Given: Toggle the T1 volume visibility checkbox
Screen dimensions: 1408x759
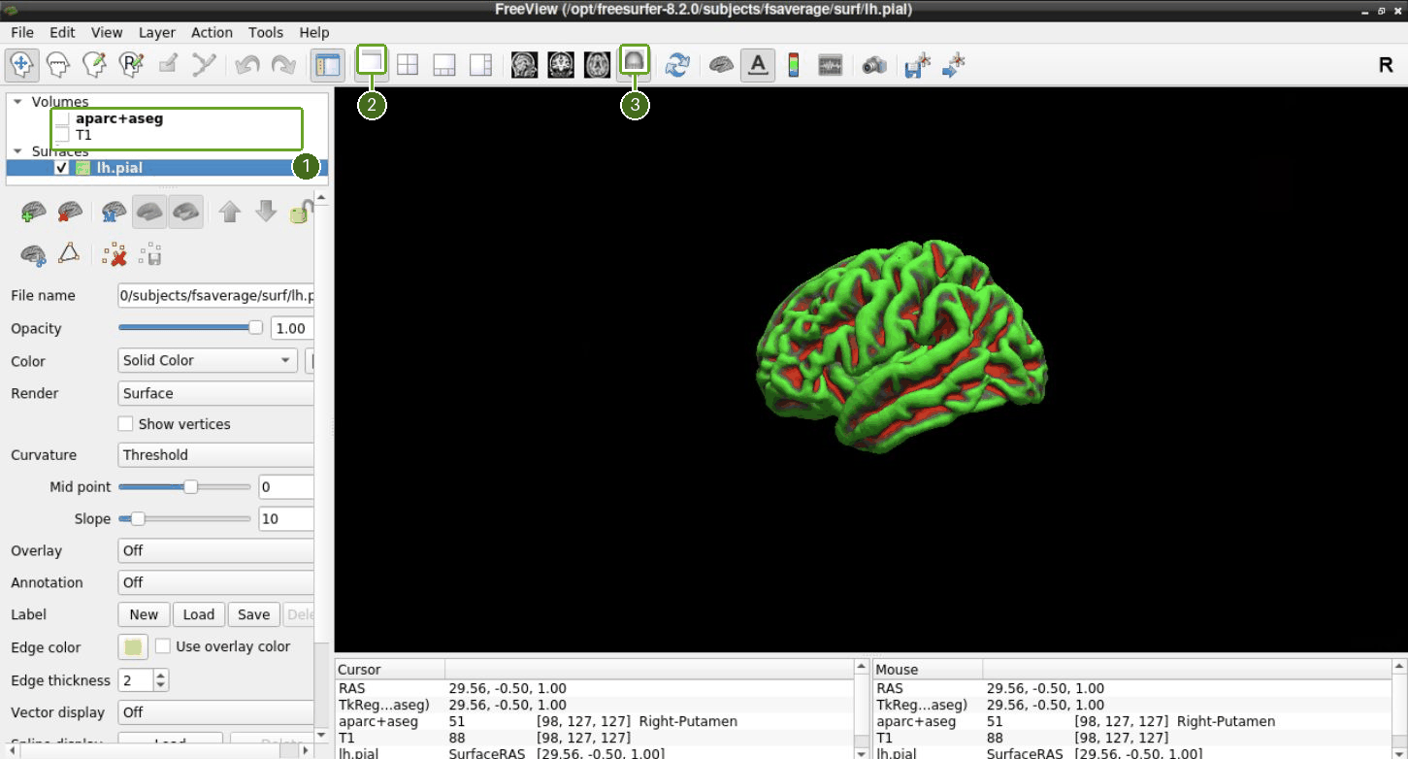Looking at the screenshot, I should pos(62,136).
